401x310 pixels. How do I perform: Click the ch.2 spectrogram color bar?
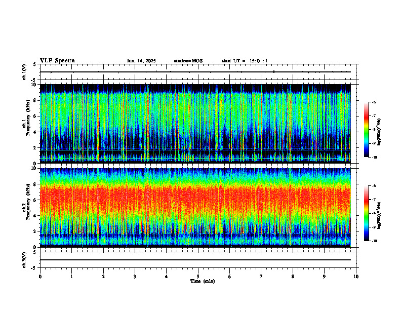pos(366,213)
